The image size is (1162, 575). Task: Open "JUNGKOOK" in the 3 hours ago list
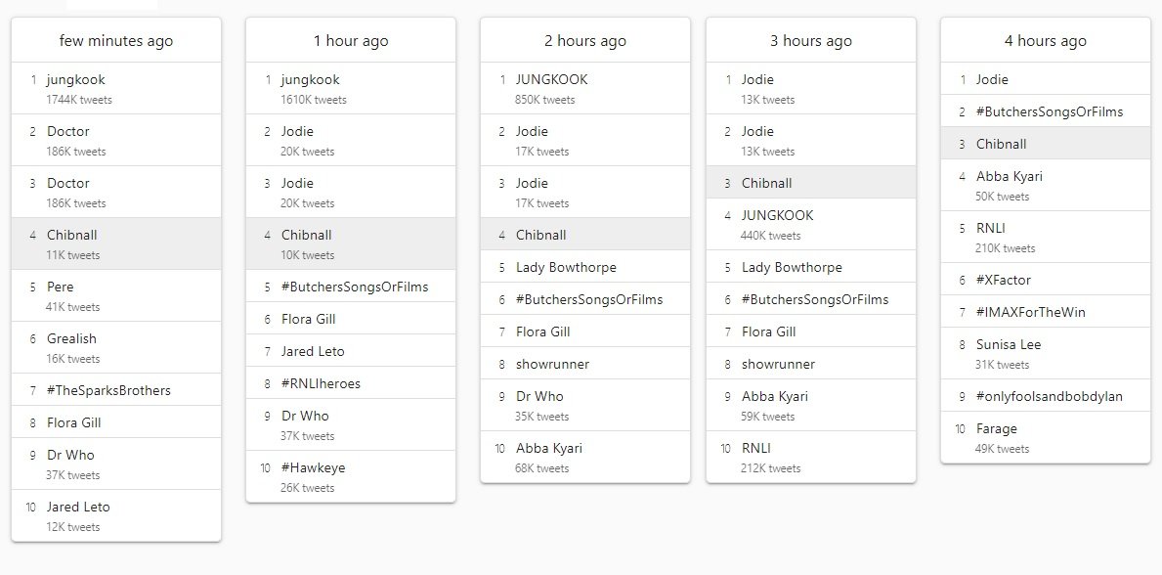tap(777, 216)
